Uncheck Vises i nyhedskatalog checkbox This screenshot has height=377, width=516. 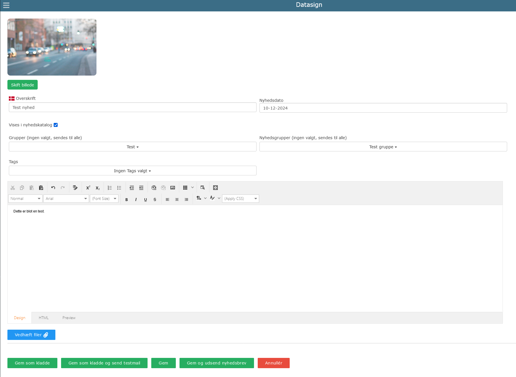pyautogui.click(x=56, y=125)
